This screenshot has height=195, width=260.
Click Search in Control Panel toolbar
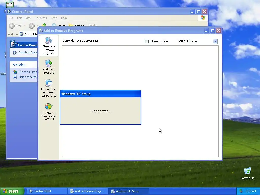[59, 25]
